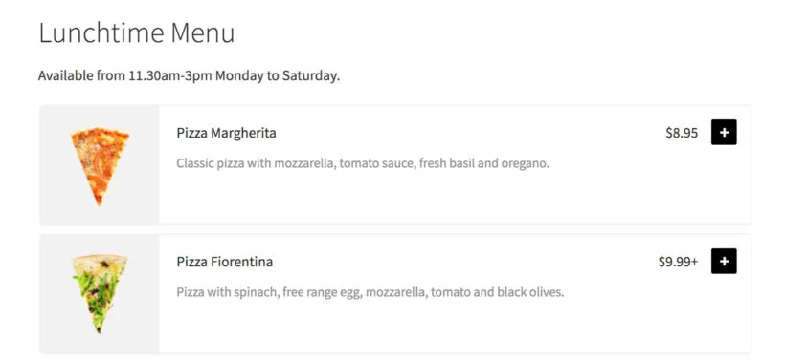Add Pizza Fiorentina using its plus icon

[724, 261]
